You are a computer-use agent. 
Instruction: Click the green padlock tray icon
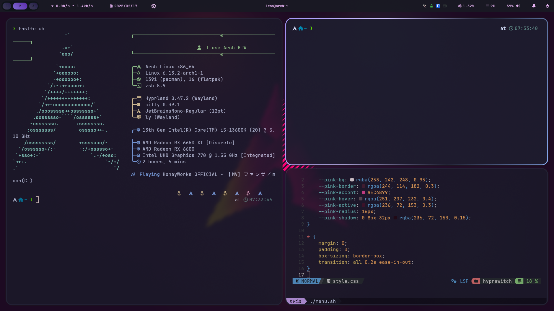(431, 6)
